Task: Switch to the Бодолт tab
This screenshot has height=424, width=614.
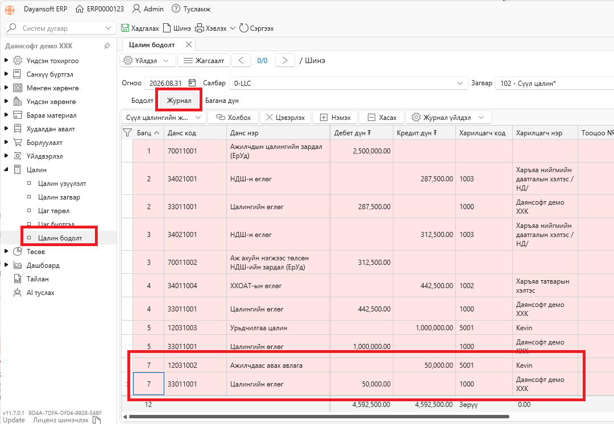Action: pyautogui.click(x=142, y=101)
